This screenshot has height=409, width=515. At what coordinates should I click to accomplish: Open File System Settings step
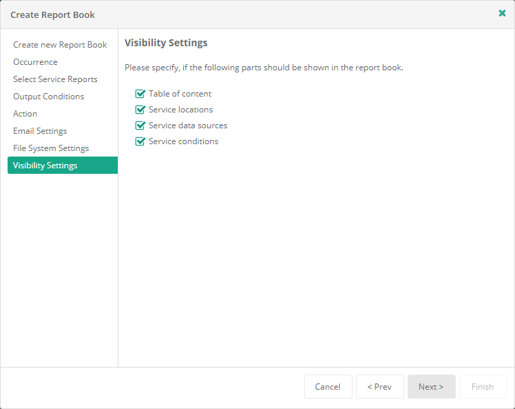[x=51, y=148]
